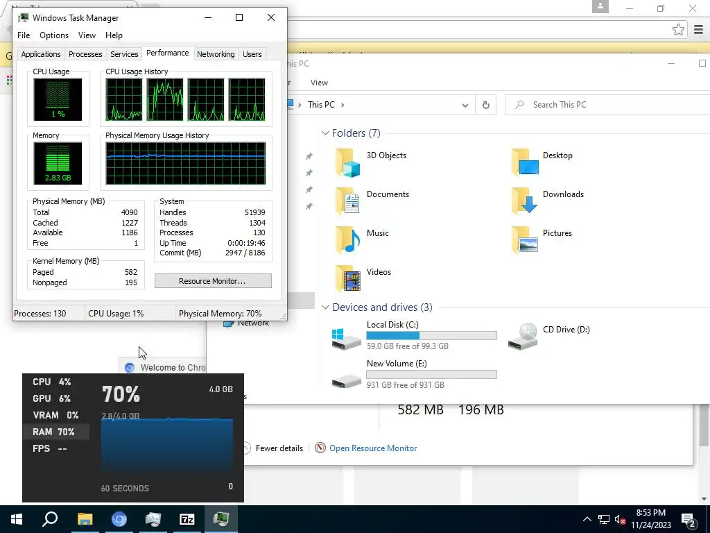Open the Windows Start menu
Screen dimensions: 710x533
click(x=17, y=519)
